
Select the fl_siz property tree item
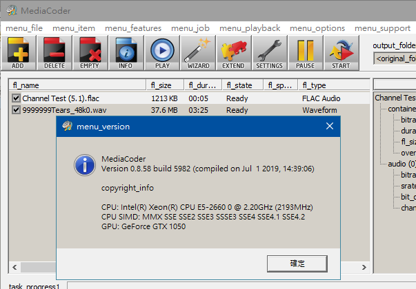click(x=408, y=142)
